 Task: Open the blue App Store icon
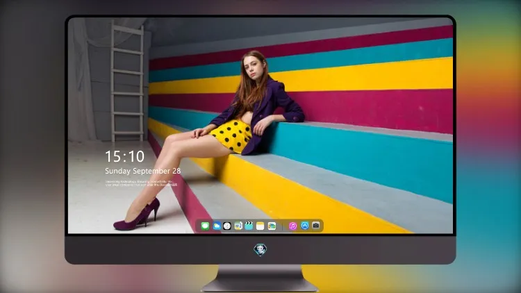tap(305, 226)
